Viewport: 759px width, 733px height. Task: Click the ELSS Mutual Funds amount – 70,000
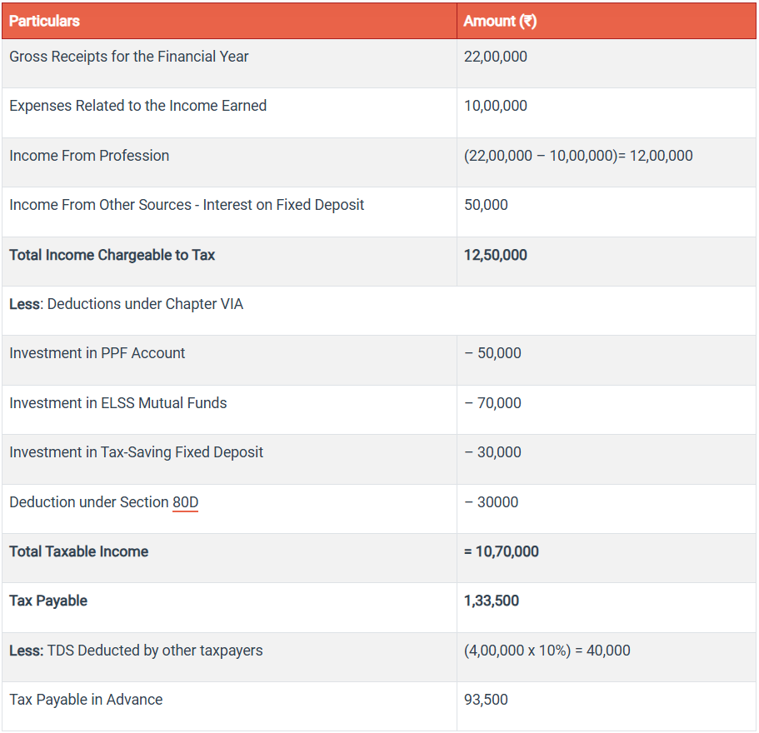click(492, 403)
